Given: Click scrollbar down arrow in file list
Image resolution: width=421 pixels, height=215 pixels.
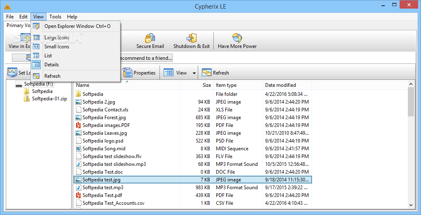Looking at the screenshot, I should click(x=411, y=205).
